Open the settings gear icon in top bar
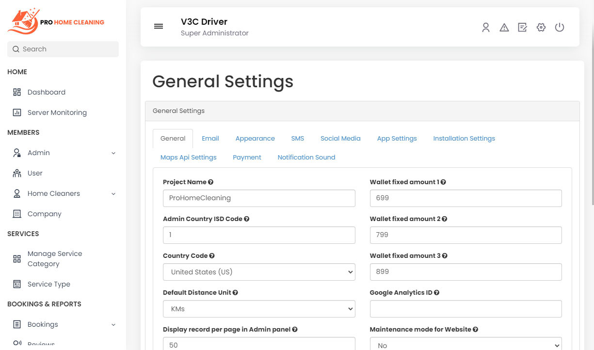The height and width of the screenshot is (350, 594). point(541,28)
